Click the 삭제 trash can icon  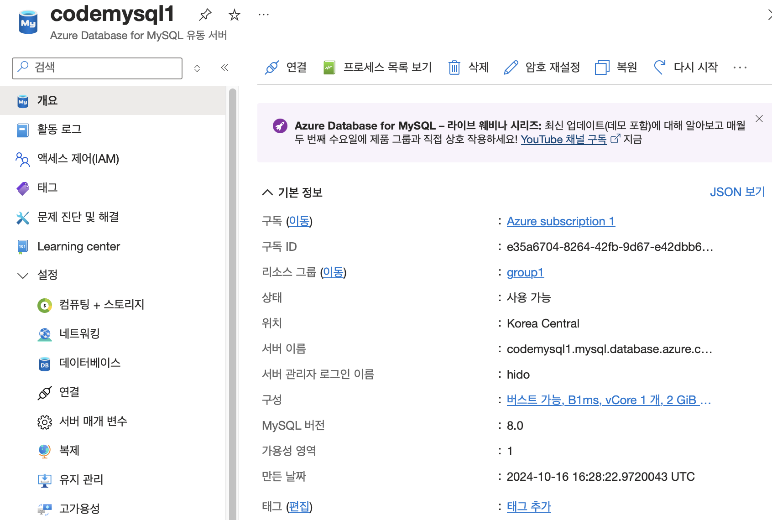pos(454,68)
